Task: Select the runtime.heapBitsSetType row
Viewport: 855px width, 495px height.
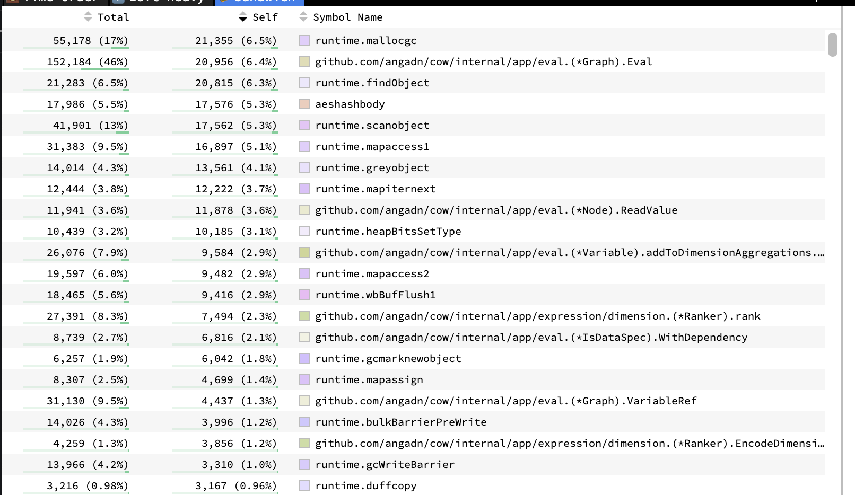Action: point(388,231)
